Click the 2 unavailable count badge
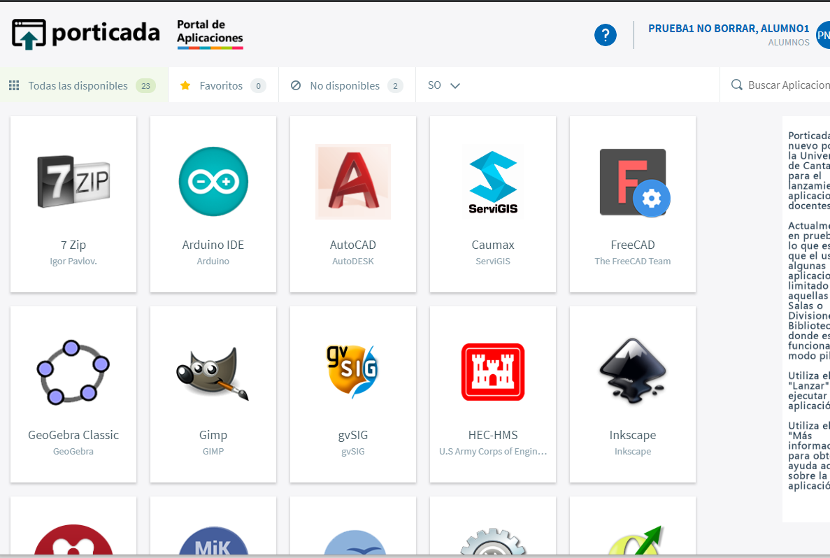This screenshot has height=558, width=830. point(395,86)
